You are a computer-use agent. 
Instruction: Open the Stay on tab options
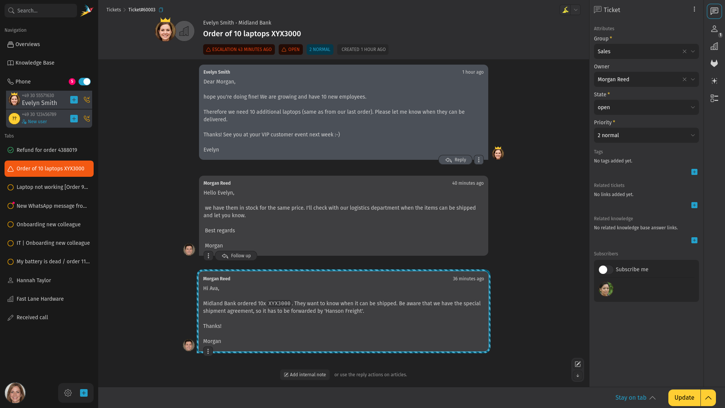point(635,398)
